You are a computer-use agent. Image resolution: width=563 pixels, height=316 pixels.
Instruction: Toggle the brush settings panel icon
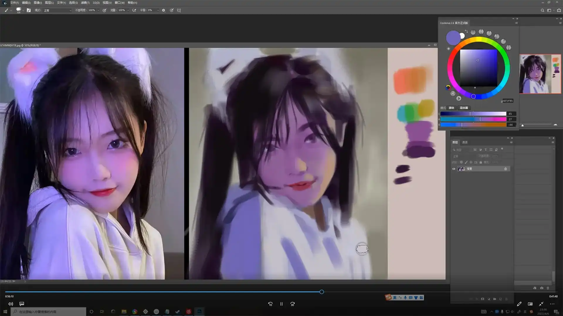tap(28, 10)
